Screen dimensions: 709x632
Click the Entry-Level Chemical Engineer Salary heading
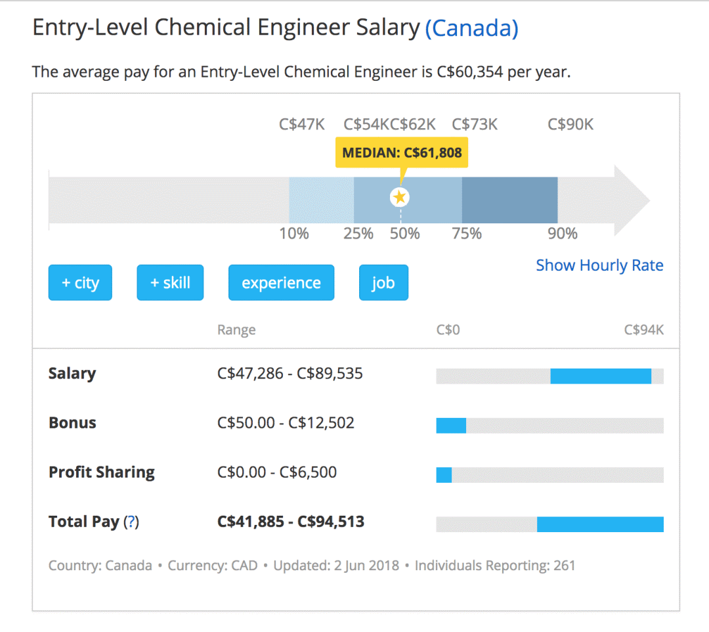point(226,27)
